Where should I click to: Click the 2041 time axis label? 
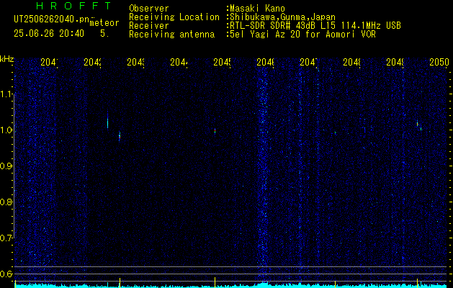click(49, 62)
